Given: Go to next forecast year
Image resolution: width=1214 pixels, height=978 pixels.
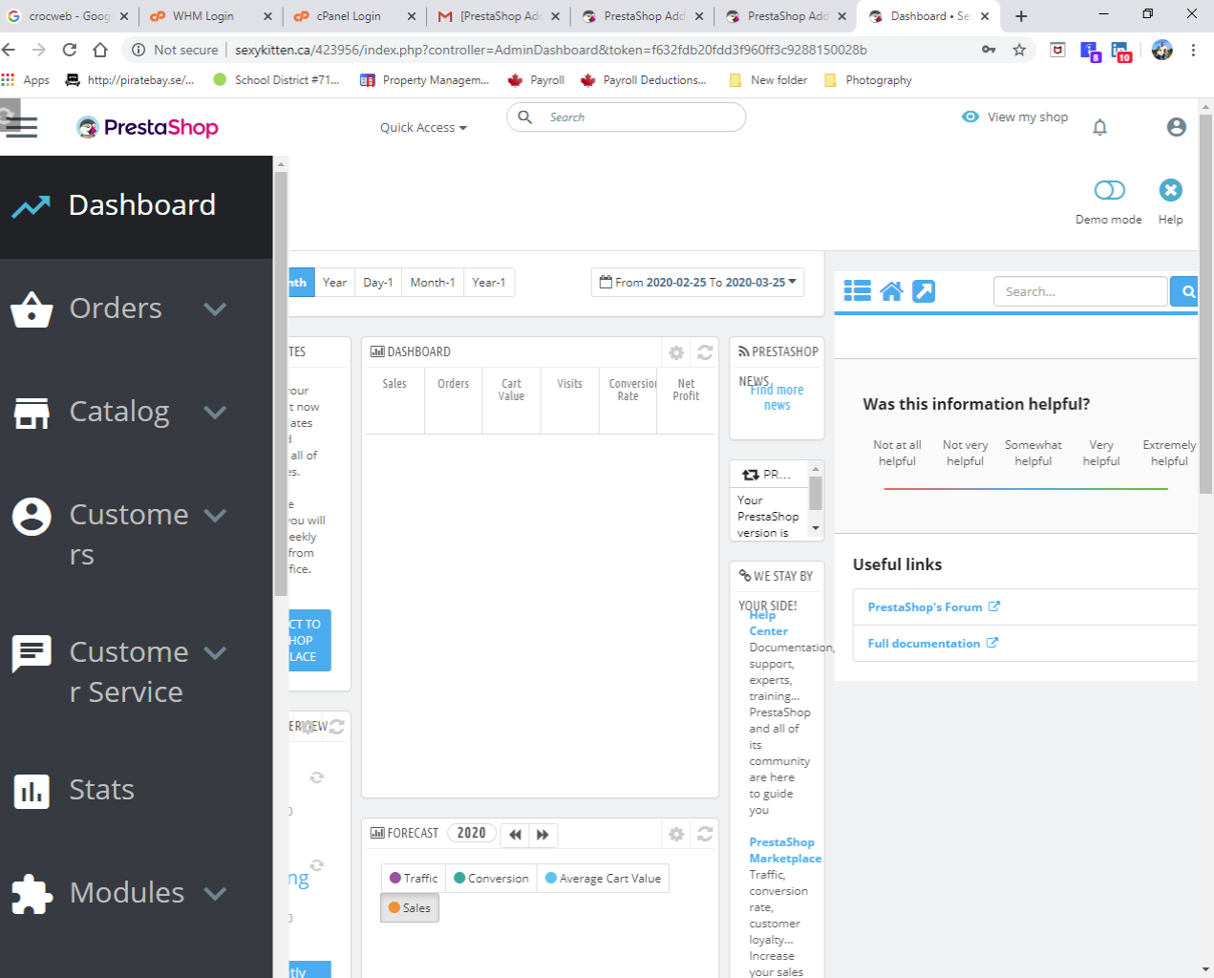Looking at the screenshot, I should coord(543,835).
